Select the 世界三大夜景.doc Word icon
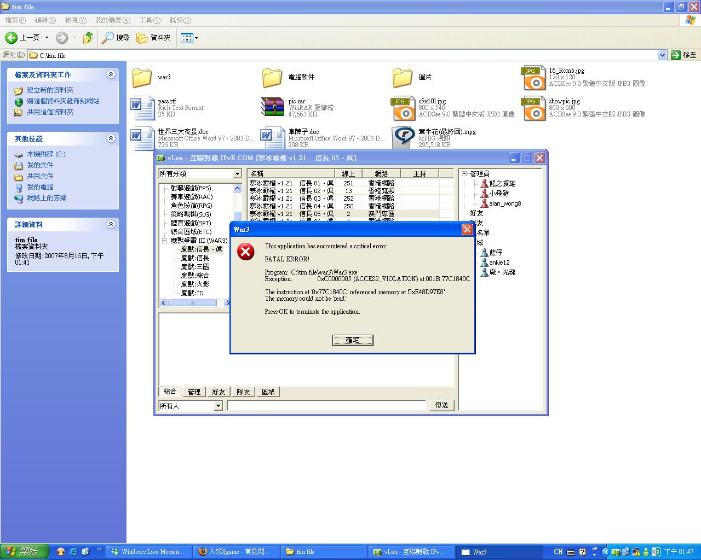Screen dimensions: 701x560 (142, 138)
